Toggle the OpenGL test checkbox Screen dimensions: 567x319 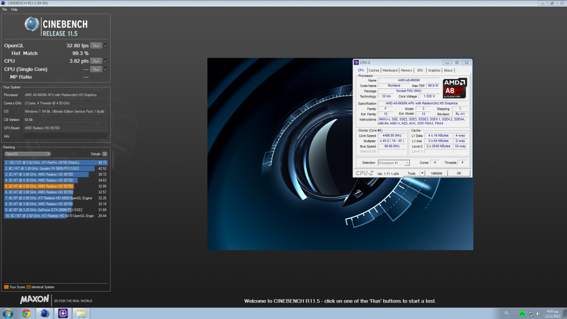coord(106,45)
